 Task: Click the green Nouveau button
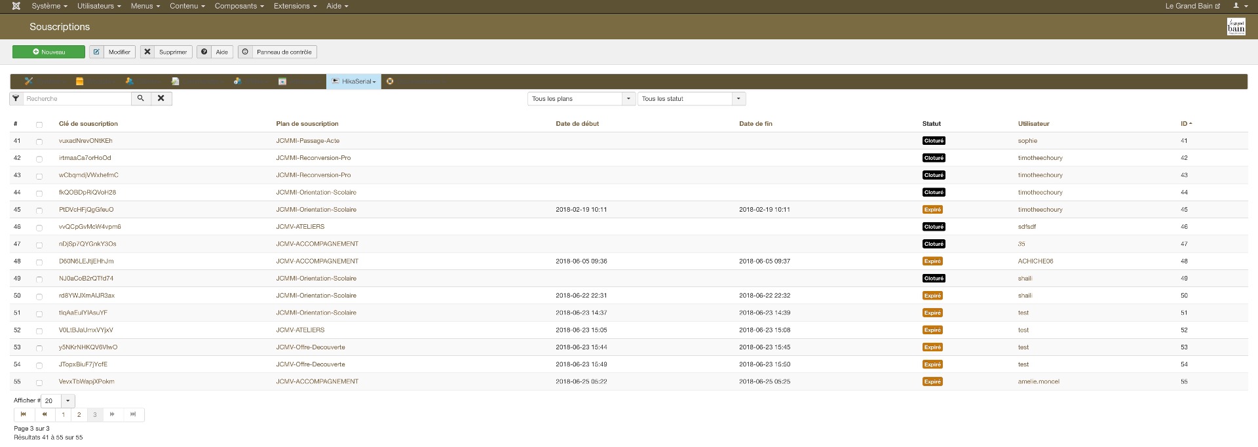(x=48, y=52)
